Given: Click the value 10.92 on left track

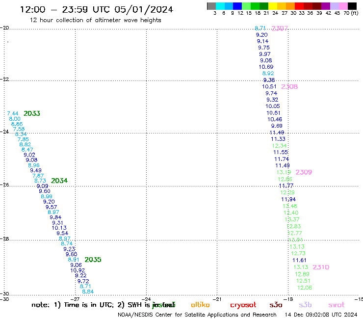Looking at the screenshot, I should coord(78,270).
